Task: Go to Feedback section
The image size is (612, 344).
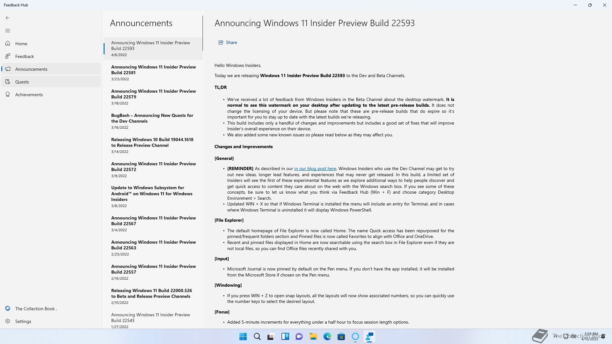Action: pyautogui.click(x=51, y=56)
